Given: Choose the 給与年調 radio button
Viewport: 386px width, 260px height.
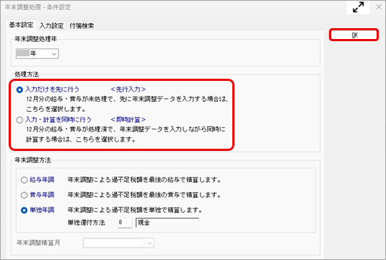Looking at the screenshot, I should pos(24,180).
